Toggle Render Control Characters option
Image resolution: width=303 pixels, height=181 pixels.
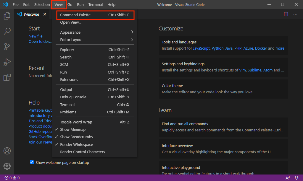(95, 152)
